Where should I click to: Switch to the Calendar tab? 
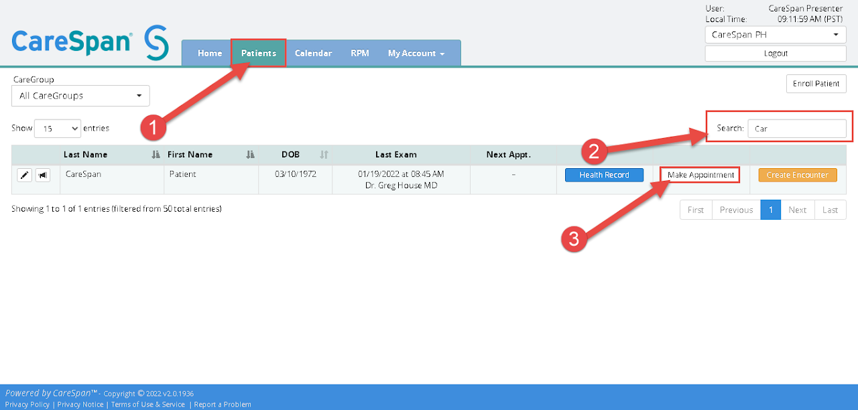(x=313, y=54)
